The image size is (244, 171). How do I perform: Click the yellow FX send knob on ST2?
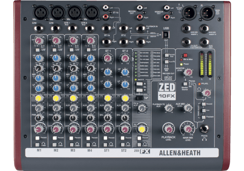tap(125, 98)
